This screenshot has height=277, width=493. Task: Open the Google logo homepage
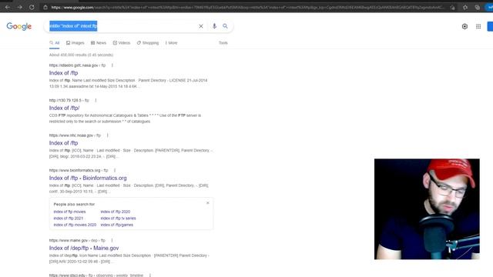pos(18,26)
